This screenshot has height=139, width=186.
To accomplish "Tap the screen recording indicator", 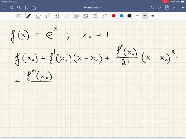I will tap(165, 2).
